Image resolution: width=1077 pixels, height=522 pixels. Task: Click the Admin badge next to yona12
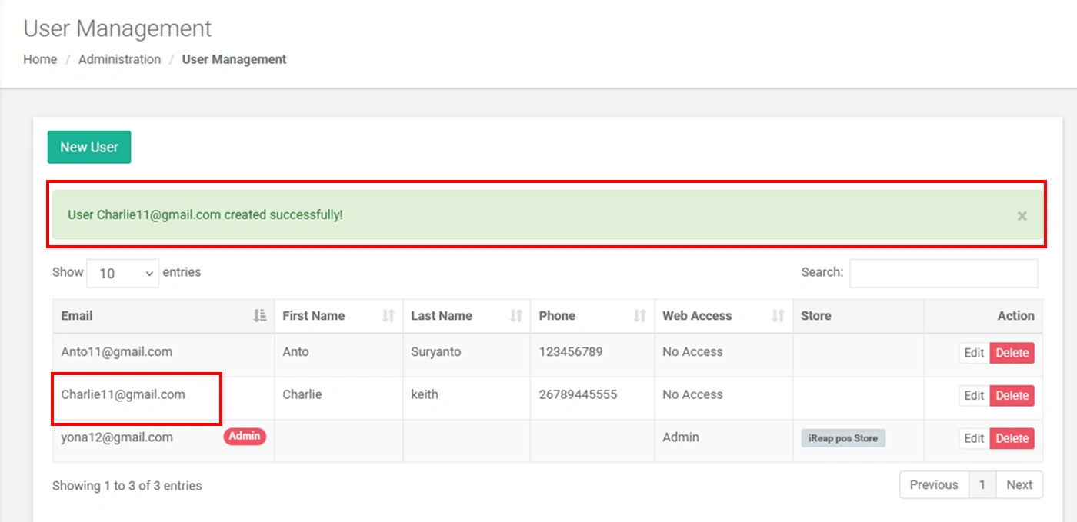(x=245, y=436)
